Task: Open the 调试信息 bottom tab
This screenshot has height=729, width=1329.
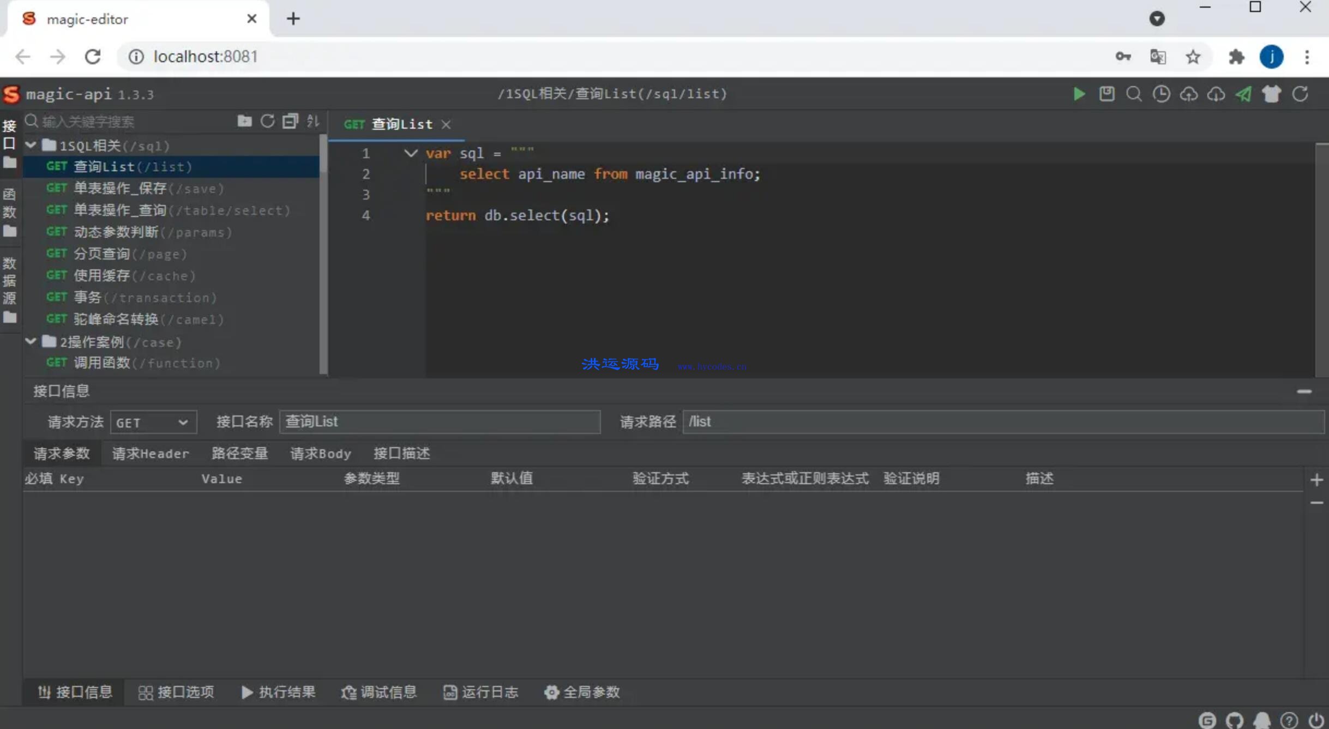Action: 379,692
